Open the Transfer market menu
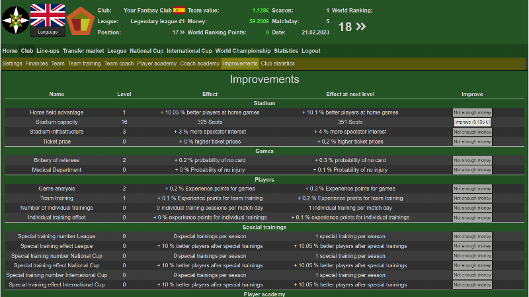The image size is (529, 297). tap(83, 51)
